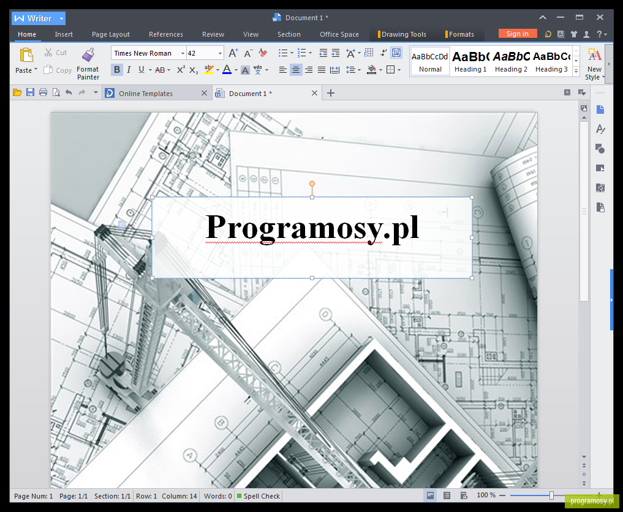
Task: Click the character shading icon
Action: click(245, 70)
